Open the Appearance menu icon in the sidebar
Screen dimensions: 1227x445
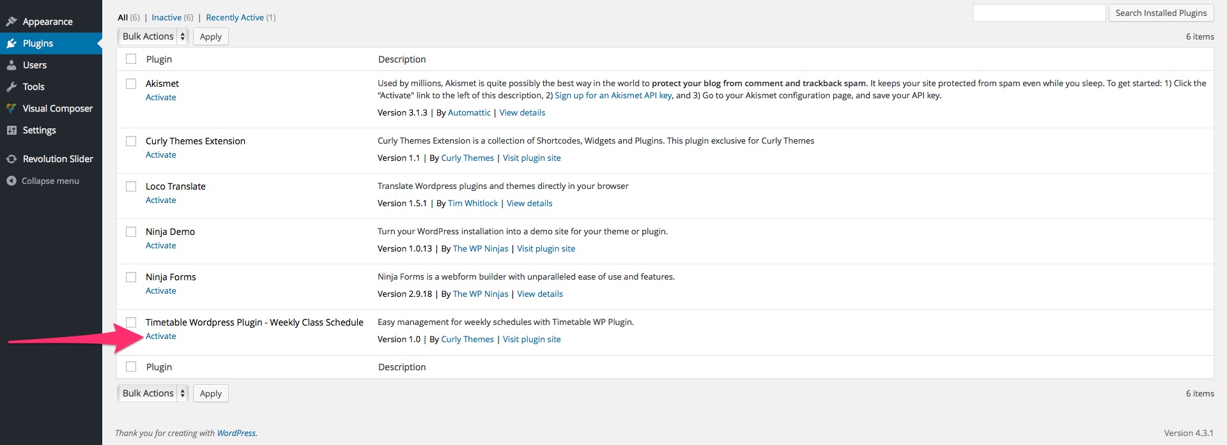coord(11,22)
